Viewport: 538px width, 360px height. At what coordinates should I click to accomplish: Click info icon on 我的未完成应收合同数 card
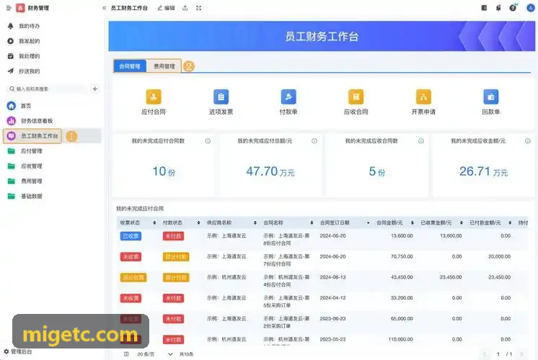point(421,141)
